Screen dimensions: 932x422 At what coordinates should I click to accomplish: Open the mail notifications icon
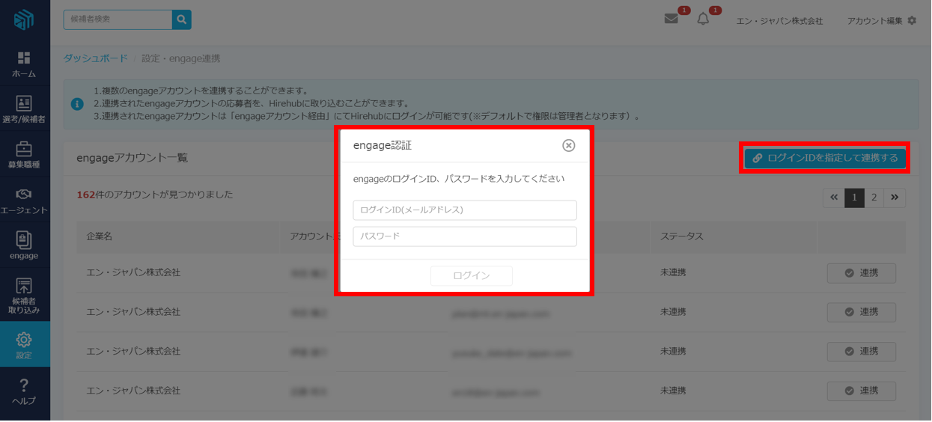point(671,19)
